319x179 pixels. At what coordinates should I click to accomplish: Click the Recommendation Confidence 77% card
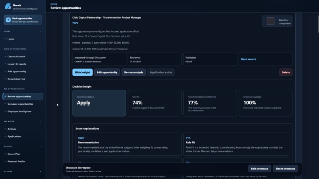click(x=210, y=103)
